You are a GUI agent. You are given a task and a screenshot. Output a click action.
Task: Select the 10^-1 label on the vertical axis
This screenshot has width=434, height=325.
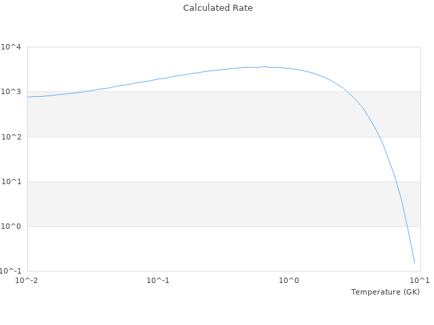(x=10, y=271)
